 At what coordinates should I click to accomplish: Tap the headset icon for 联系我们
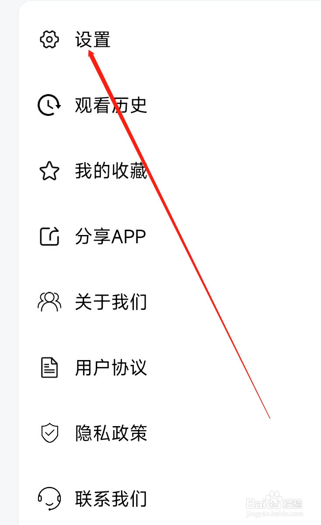tap(49, 499)
